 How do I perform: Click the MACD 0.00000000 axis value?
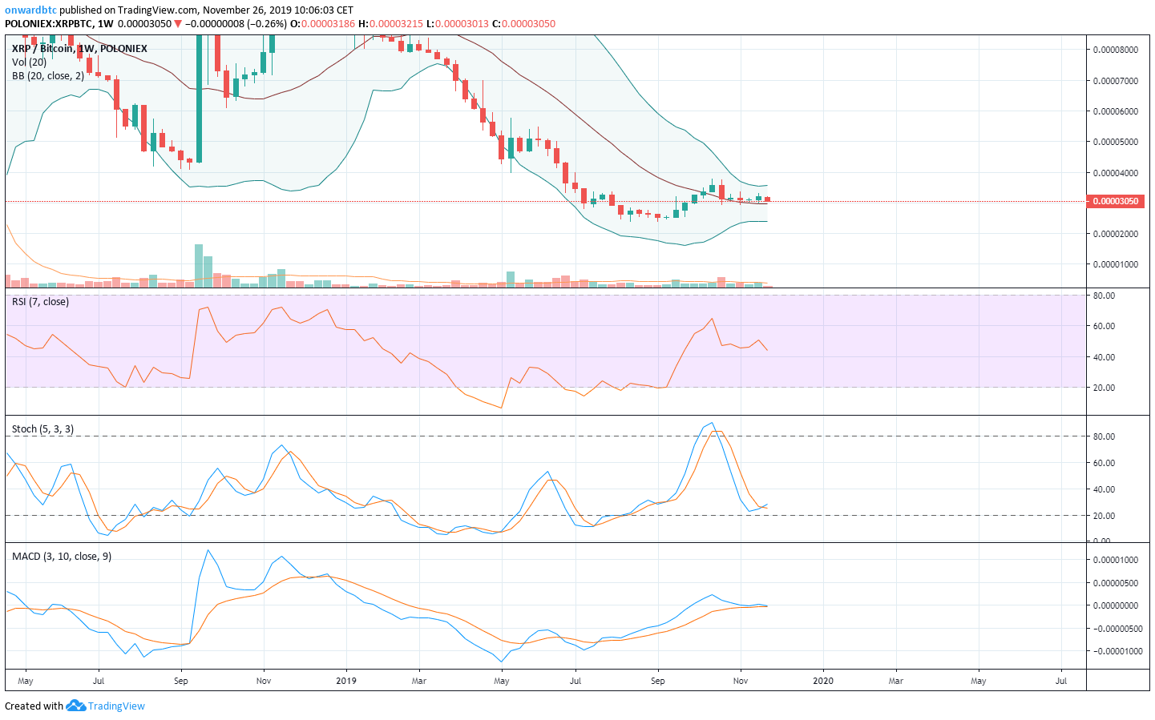[1116, 605]
